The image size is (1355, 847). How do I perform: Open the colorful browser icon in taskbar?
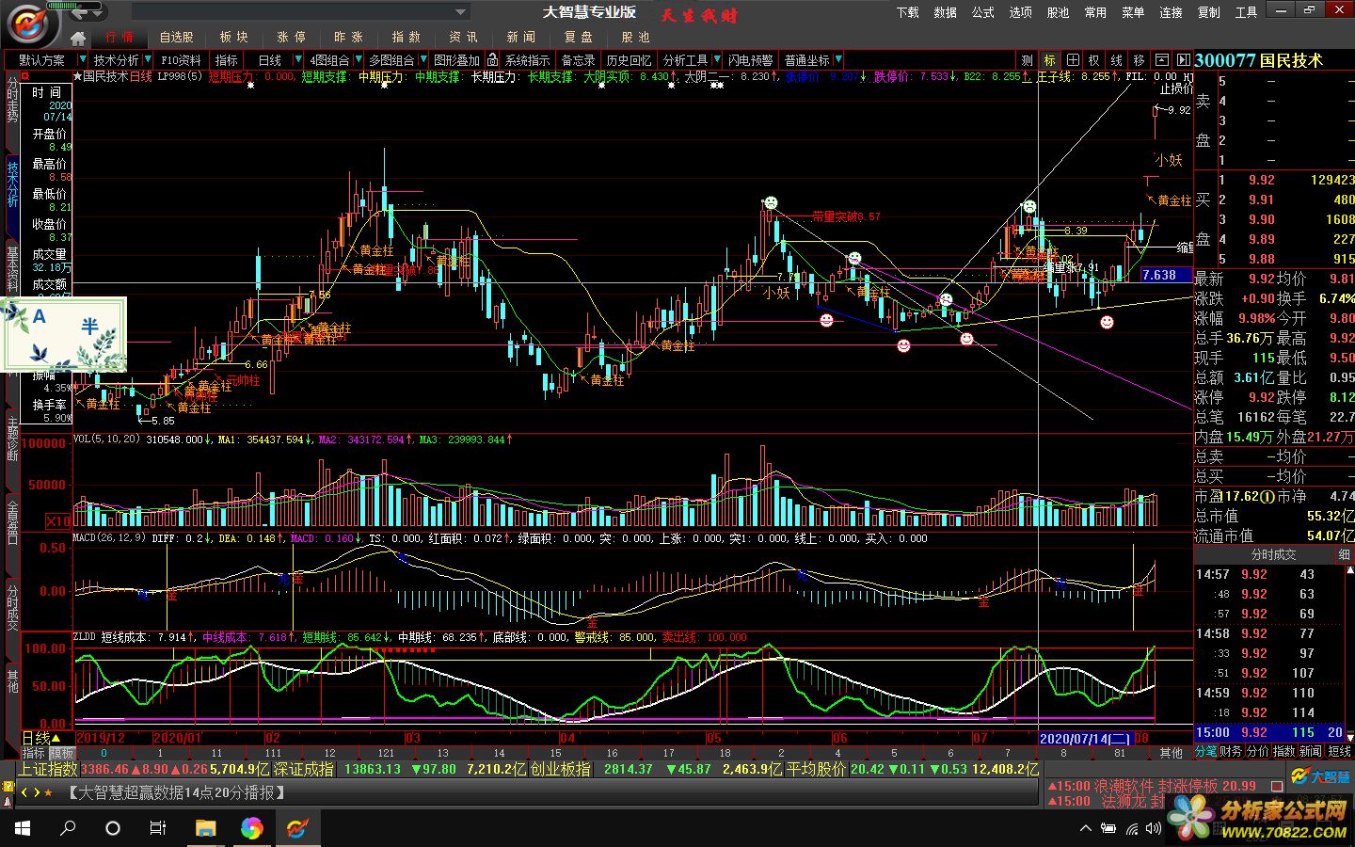(x=251, y=828)
